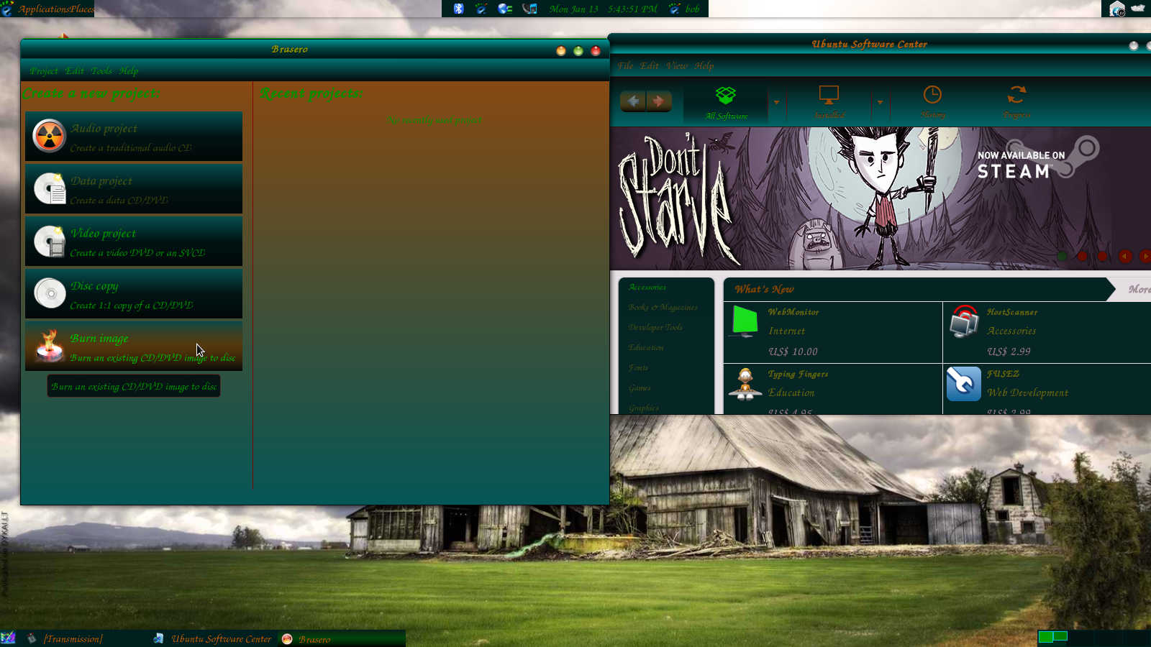Click the Burn image flaming disc icon
The image size is (1151, 647).
click(50, 346)
